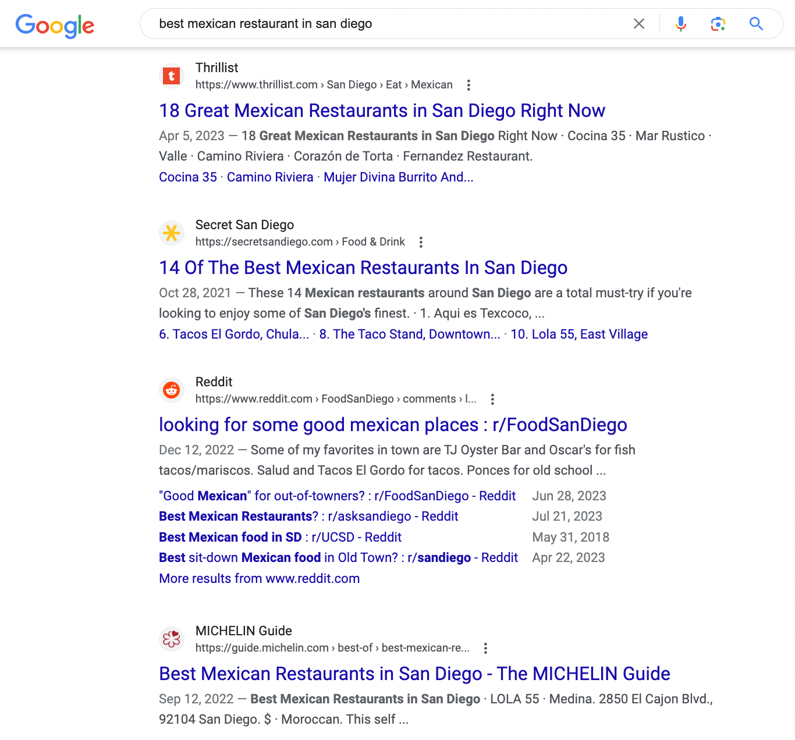Open Best Mexican Restaurants - The MICHELIN Guide link
This screenshot has width=795, height=740.
click(x=414, y=674)
